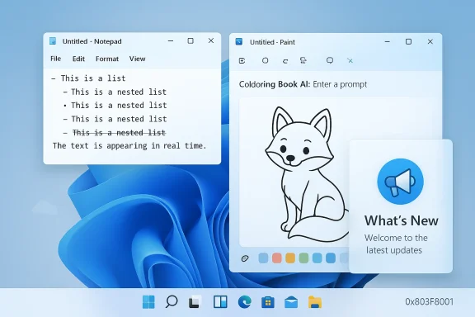
Task: Open Microsoft Store from the taskbar
Action: [268, 302]
